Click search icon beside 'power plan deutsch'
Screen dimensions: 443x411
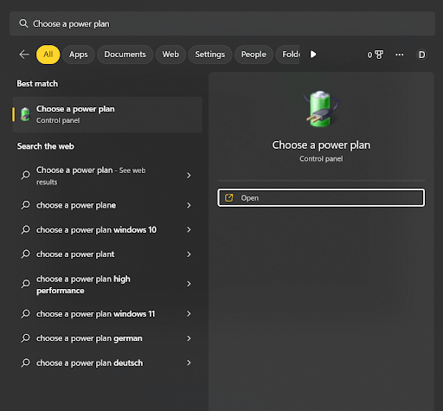click(26, 363)
